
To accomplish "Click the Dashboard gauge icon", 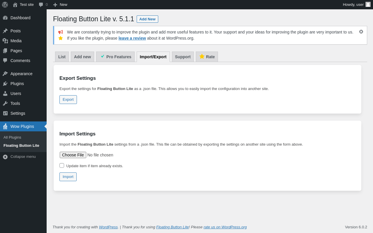I will coord(5,18).
